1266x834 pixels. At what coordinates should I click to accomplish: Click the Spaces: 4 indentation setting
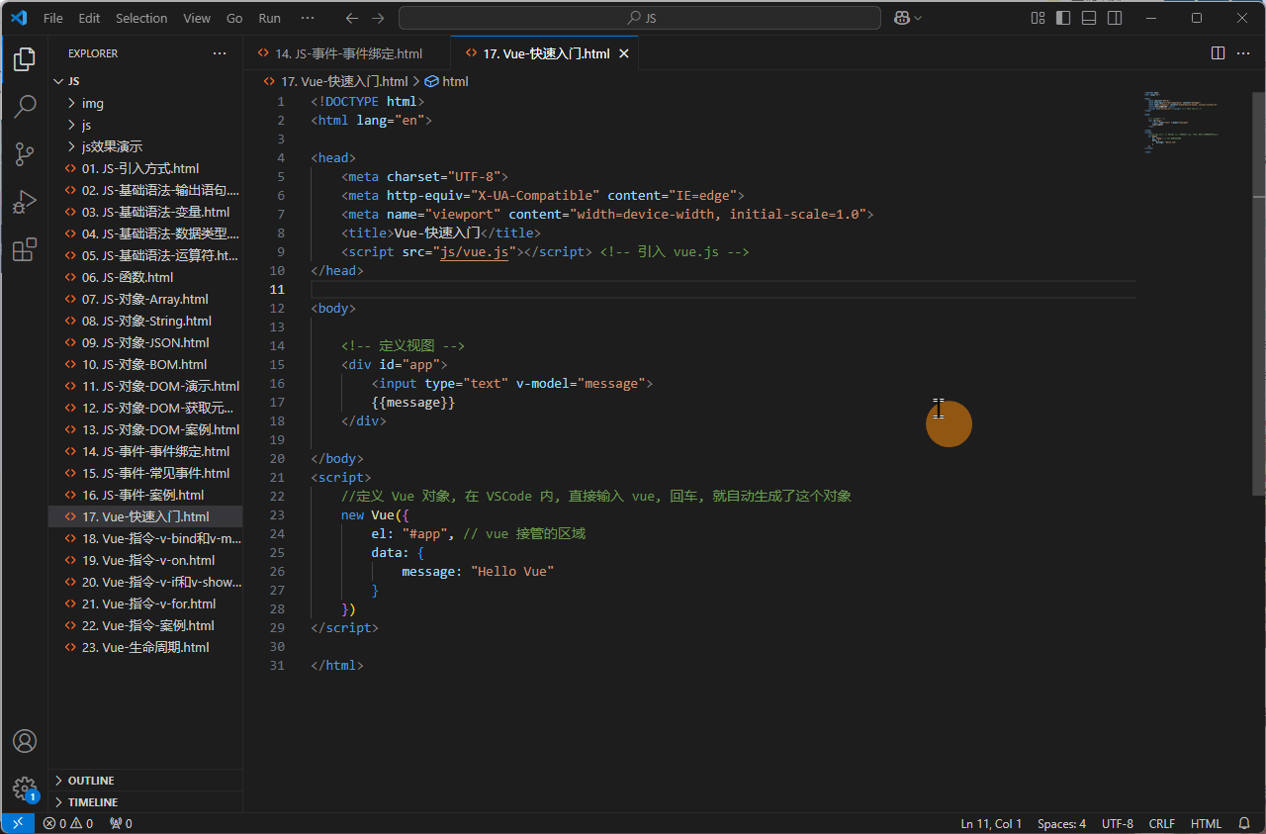coord(1061,823)
